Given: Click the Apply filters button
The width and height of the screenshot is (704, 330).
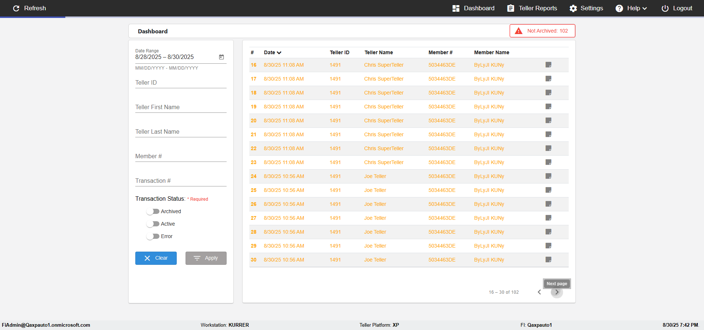Looking at the screenshot, I should click(206, 258).
